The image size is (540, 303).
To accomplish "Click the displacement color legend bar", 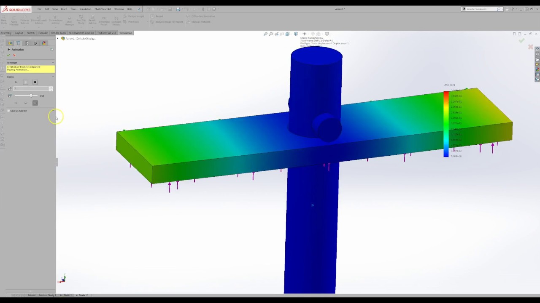I will point(446,124).
